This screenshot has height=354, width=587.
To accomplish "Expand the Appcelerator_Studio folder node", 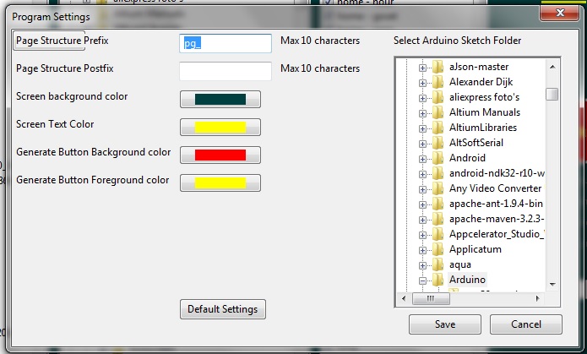I will pos(422,235).
